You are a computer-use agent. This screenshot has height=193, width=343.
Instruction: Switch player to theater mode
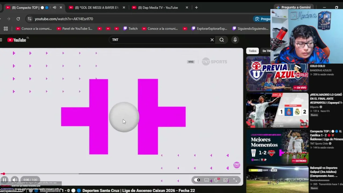[226, 180]
